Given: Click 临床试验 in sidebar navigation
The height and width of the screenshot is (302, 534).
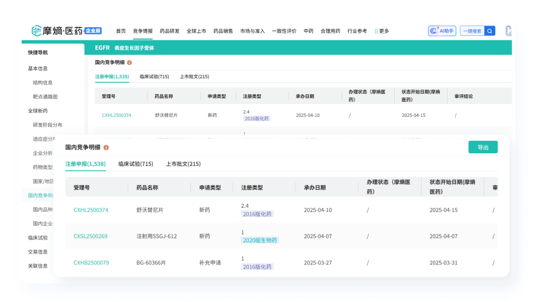Looking at the screenshot, I should (38, 238).
